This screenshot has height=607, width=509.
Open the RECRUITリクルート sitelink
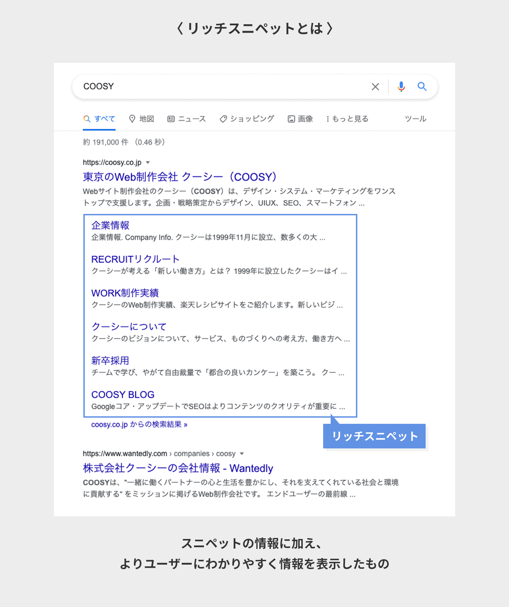[135, 259]
